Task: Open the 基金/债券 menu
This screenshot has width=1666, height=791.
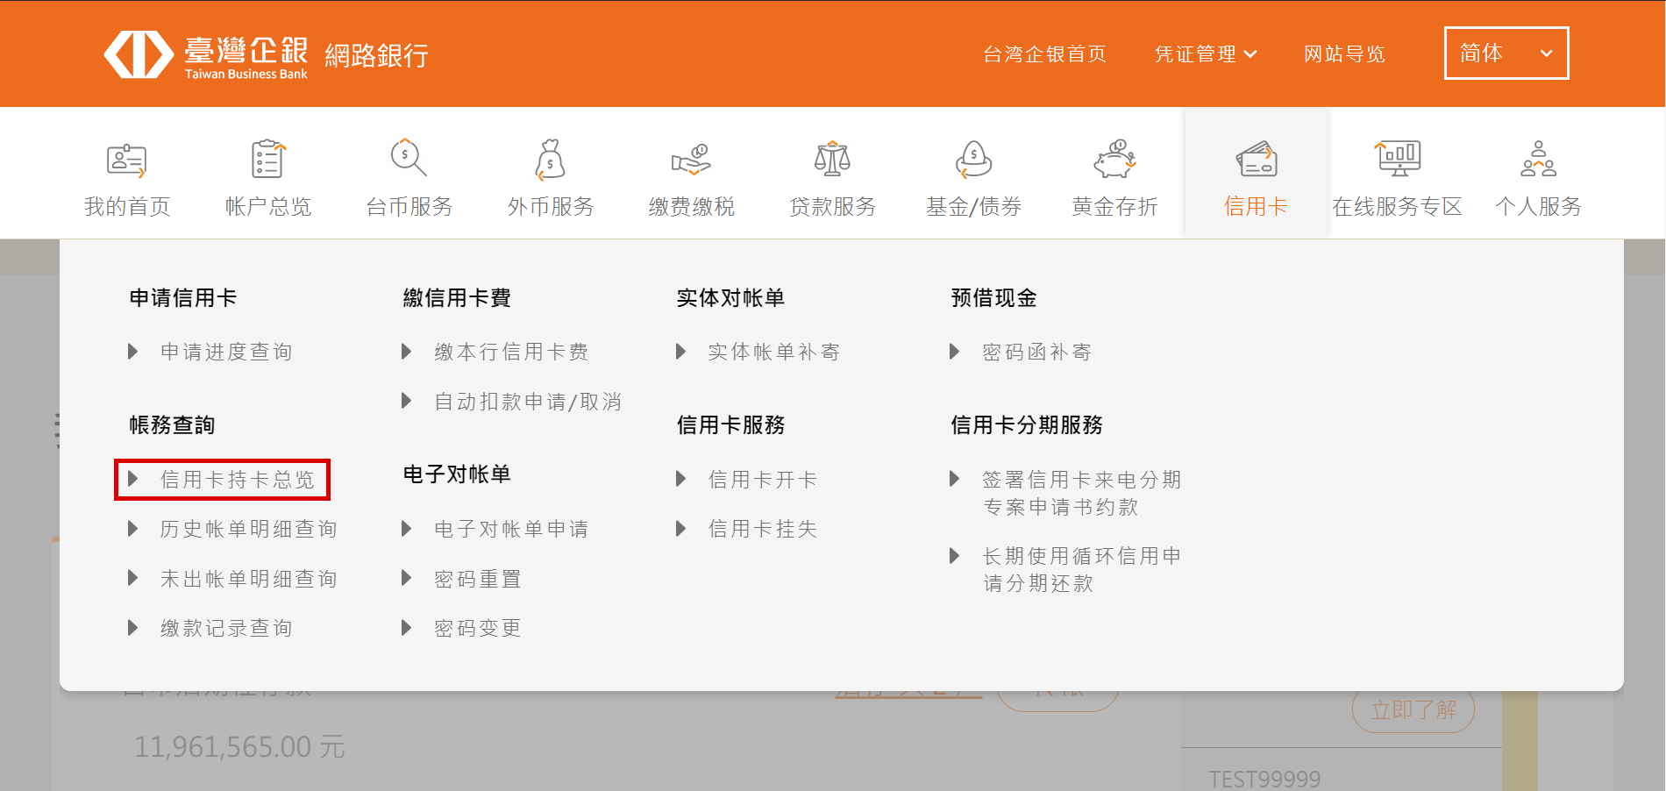Action: point(973,175)
